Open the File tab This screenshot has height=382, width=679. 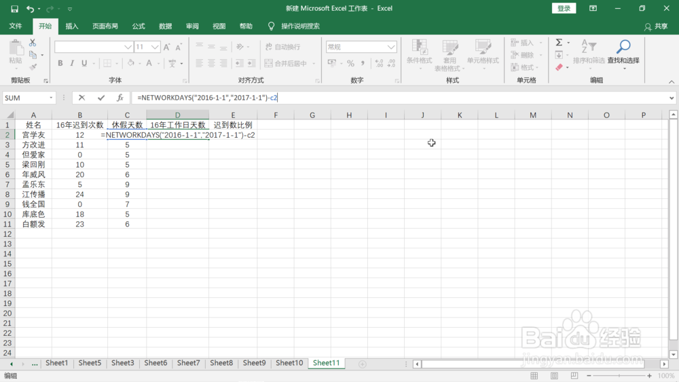(x=16, y=26)
